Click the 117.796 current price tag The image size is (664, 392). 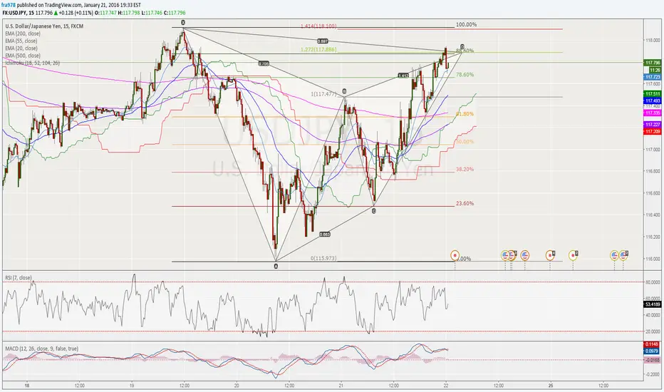(x=652, y=63)
